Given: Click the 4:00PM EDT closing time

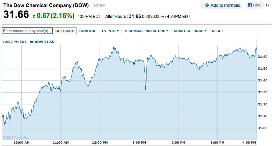Looking at the screenshot, I should (89, 17).
